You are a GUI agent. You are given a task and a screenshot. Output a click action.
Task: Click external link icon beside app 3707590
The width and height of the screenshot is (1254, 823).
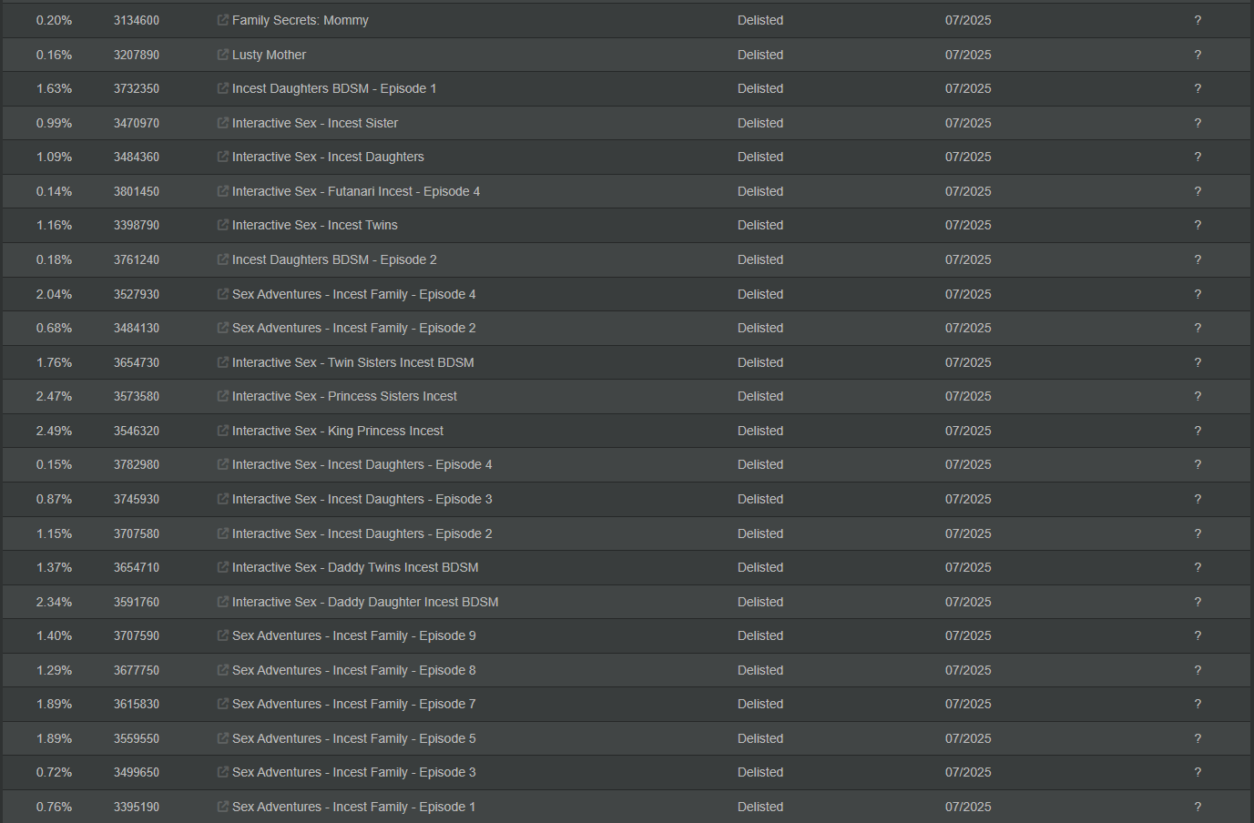pyautogui.click(x=223, y=635)
